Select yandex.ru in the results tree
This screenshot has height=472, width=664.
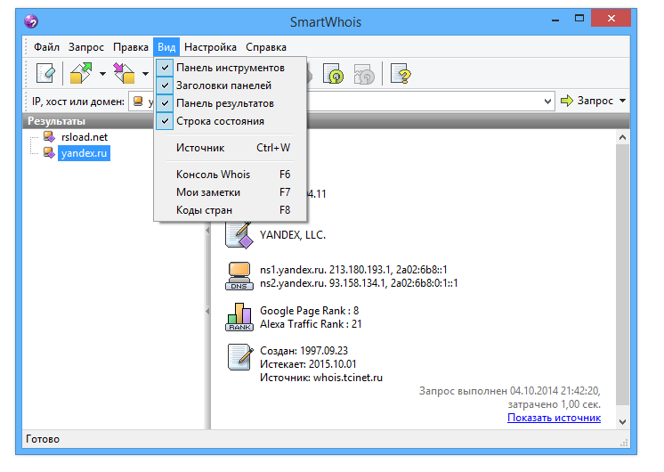[84, 153]
